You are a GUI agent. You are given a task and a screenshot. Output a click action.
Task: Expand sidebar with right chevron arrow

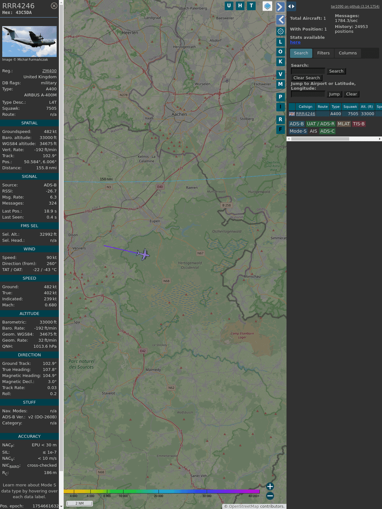click(280, 7)
